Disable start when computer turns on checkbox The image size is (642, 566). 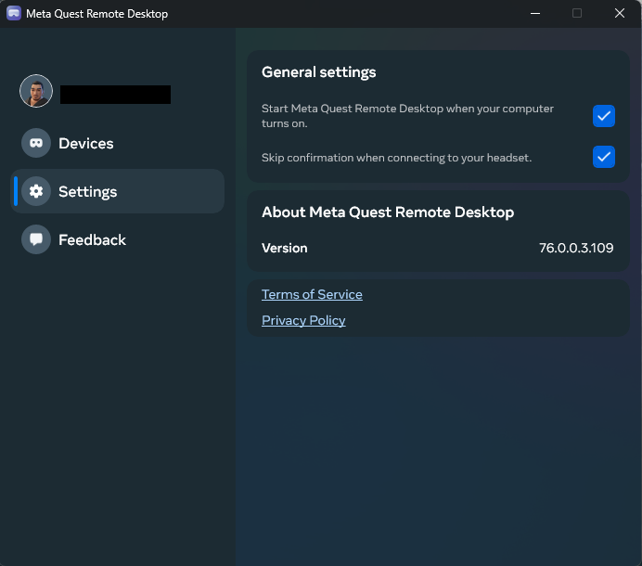point(604,116)
